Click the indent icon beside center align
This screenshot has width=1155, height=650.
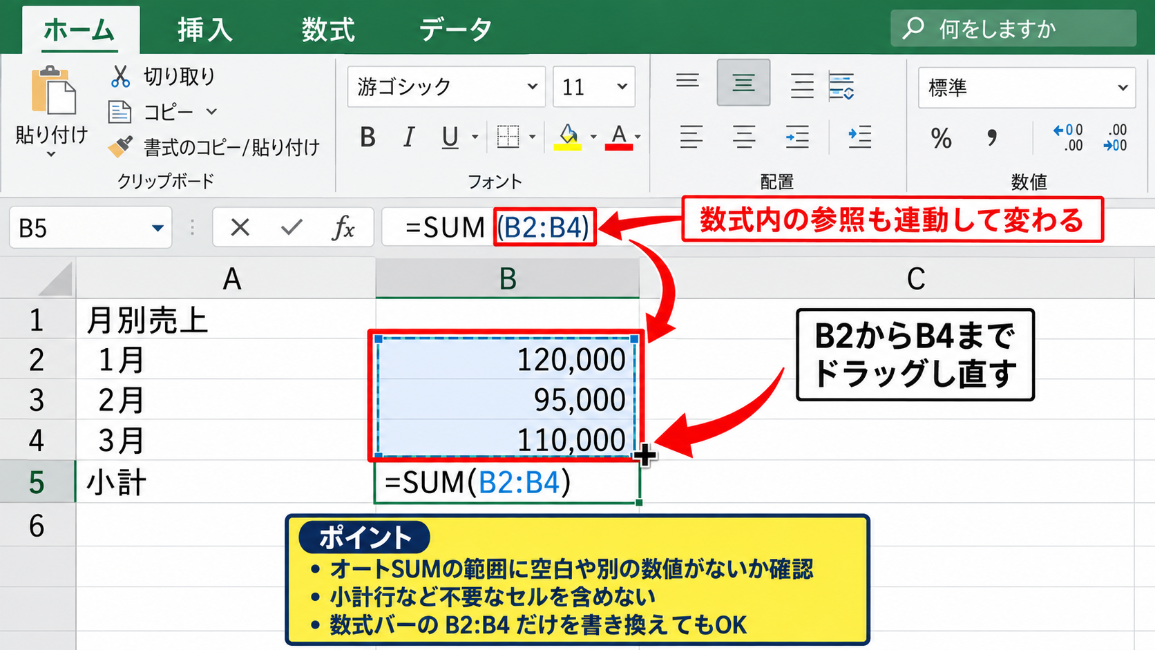click(797, 137)
